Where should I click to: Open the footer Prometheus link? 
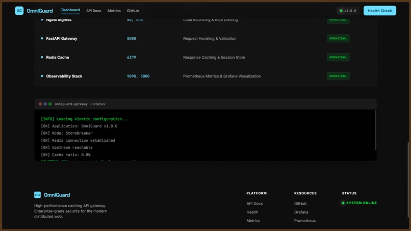pos(305,221)
